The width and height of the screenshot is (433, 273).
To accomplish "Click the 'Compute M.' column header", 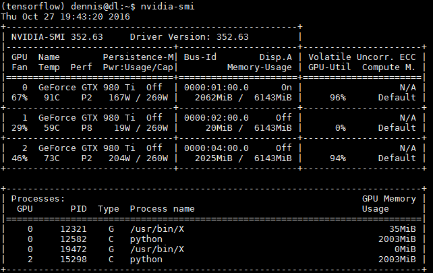I will [388, 67].
